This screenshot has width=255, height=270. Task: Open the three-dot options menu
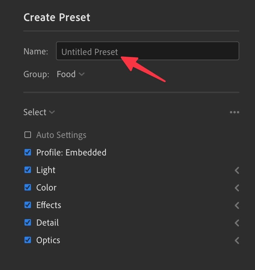click(x=235, y=112)
